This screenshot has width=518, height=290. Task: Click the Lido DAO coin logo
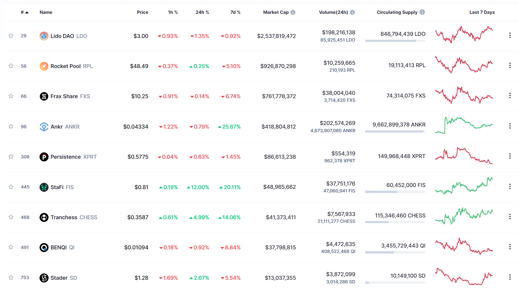point(44,36)
